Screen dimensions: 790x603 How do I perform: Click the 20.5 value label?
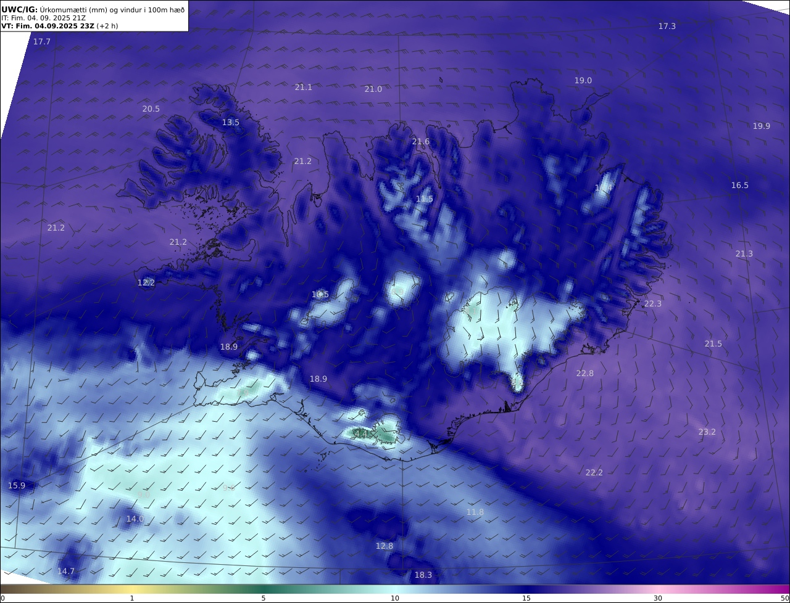tap(151, 109)
